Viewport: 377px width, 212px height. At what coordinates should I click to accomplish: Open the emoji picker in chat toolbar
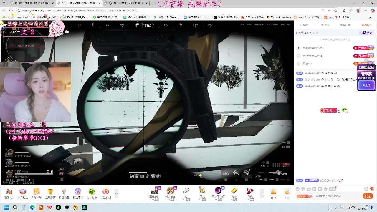coord(297,189)
